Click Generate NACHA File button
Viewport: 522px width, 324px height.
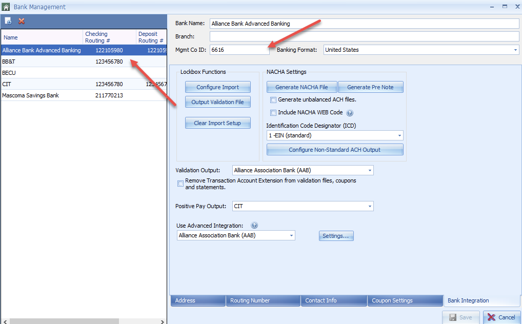(x=302, y=87)
